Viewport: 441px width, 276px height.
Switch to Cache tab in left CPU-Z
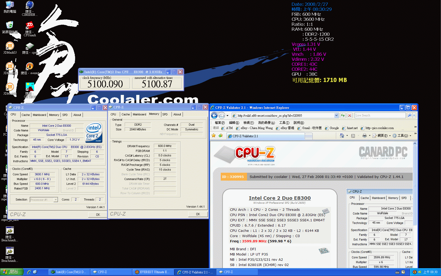point(25,115)
